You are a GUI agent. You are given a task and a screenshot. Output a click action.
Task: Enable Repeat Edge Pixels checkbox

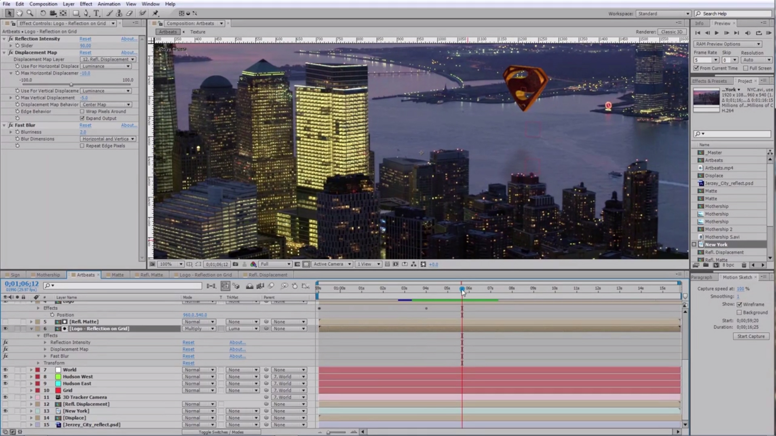(x=82, y=146)
